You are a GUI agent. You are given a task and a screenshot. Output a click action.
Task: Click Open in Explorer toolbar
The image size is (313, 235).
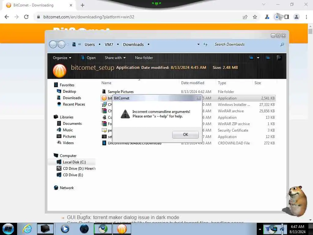coord(88,58)
